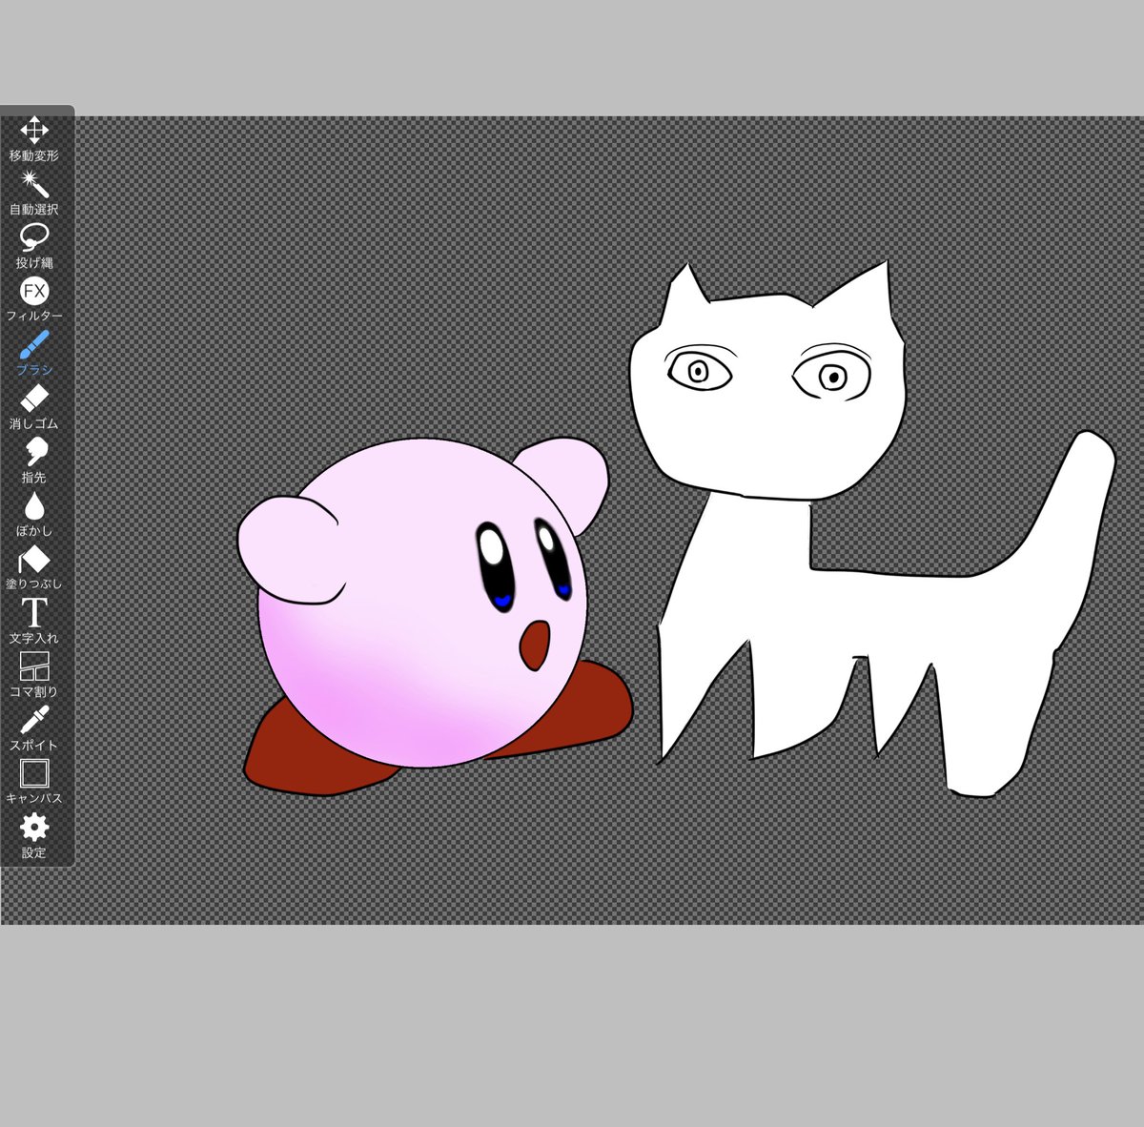Select the Move/Transform (移動変形) tool

click(x=34, y=137)
